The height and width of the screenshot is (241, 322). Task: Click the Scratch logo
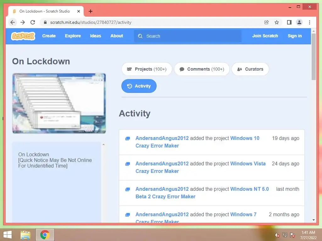click(23, 36)
